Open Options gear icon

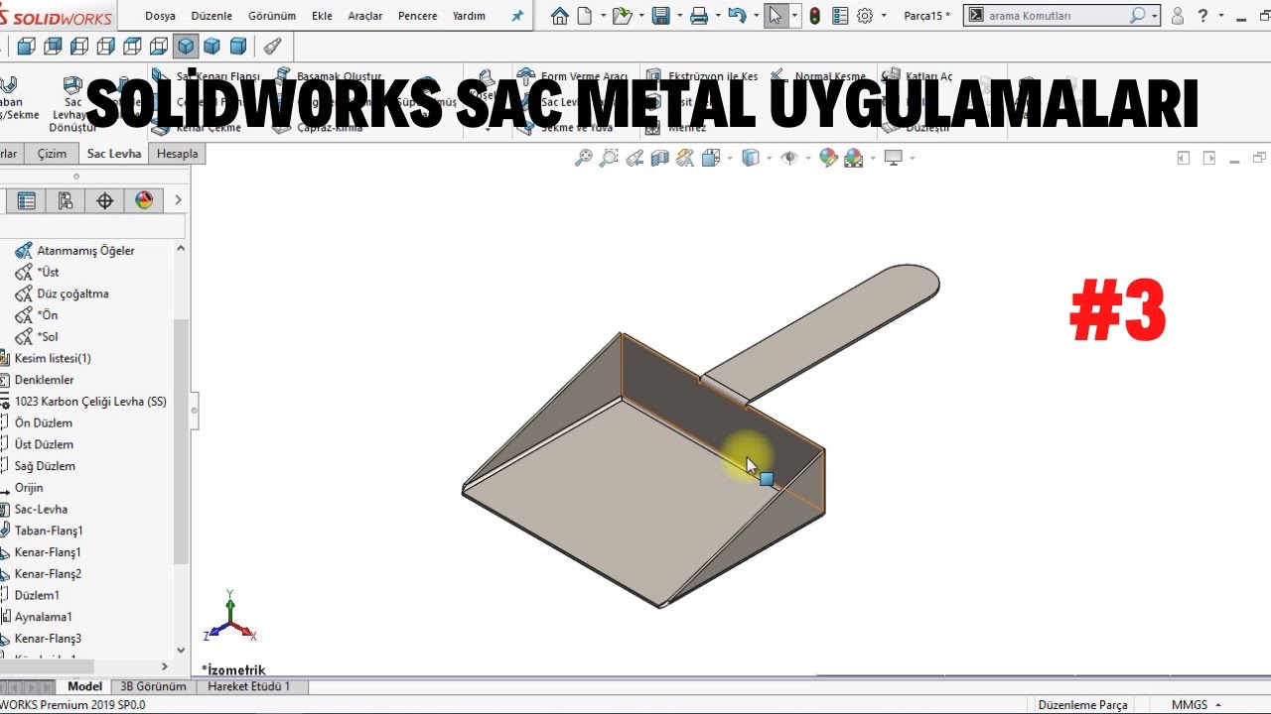(x=865, y=16)
